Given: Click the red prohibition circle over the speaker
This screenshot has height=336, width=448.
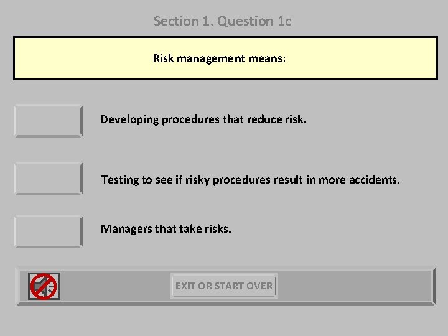Looking at the screenshot, I should coord(44,286).
